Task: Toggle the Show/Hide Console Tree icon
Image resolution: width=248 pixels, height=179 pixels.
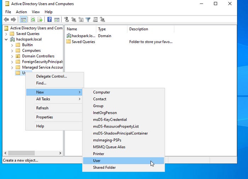Action: pos(23,20)
